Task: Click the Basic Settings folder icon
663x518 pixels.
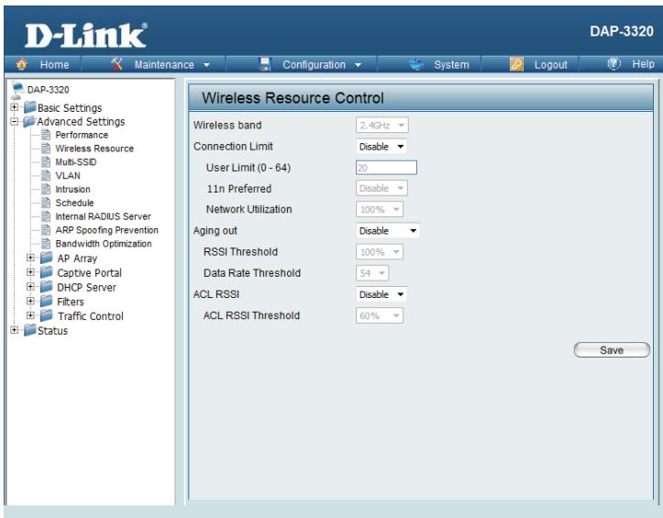Action: click(x=29, y=107)
